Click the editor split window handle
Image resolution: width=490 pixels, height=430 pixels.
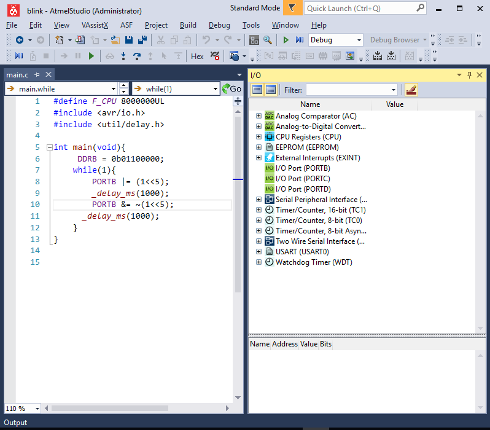click(x=238, y=101)
